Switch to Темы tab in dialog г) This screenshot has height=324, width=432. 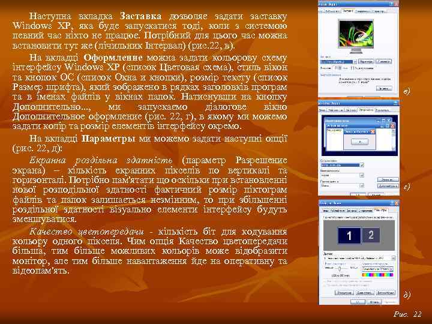click(322, 110)
